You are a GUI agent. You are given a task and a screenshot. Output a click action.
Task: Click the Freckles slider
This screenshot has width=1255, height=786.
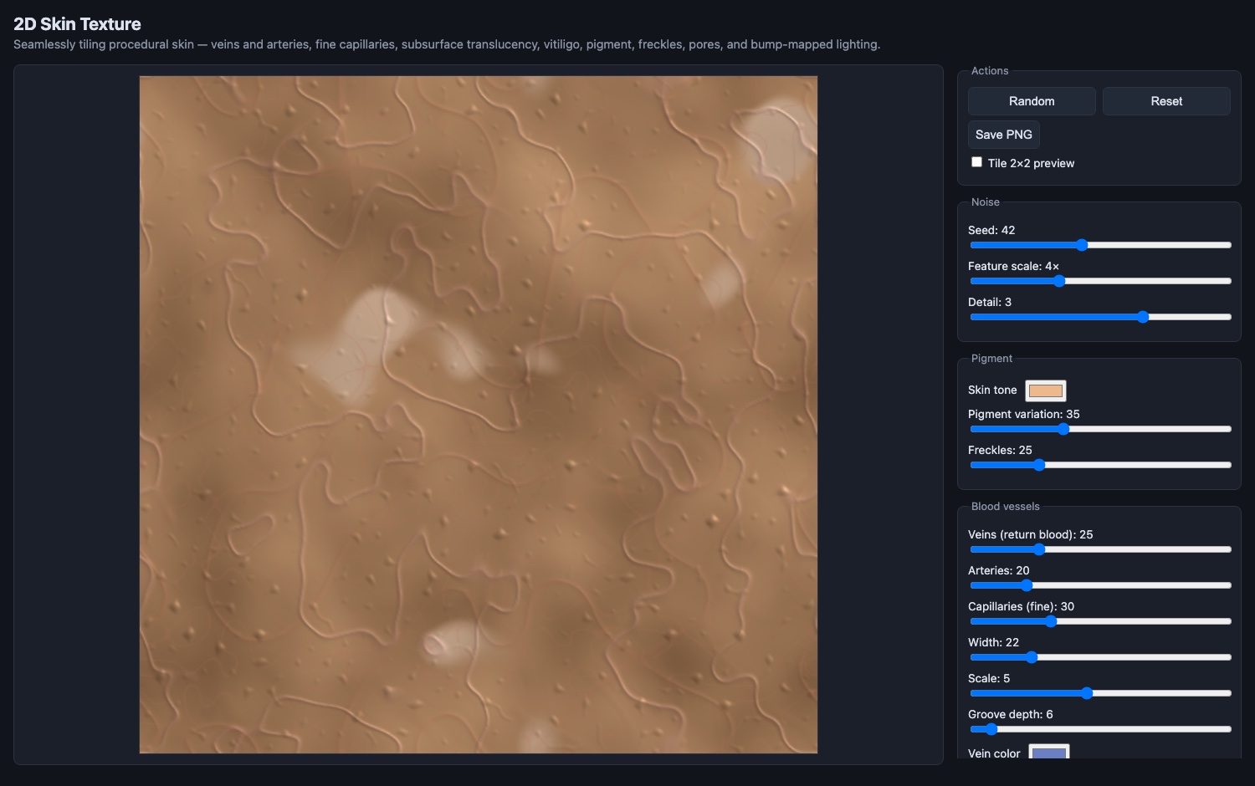[x=1100, y=465]
